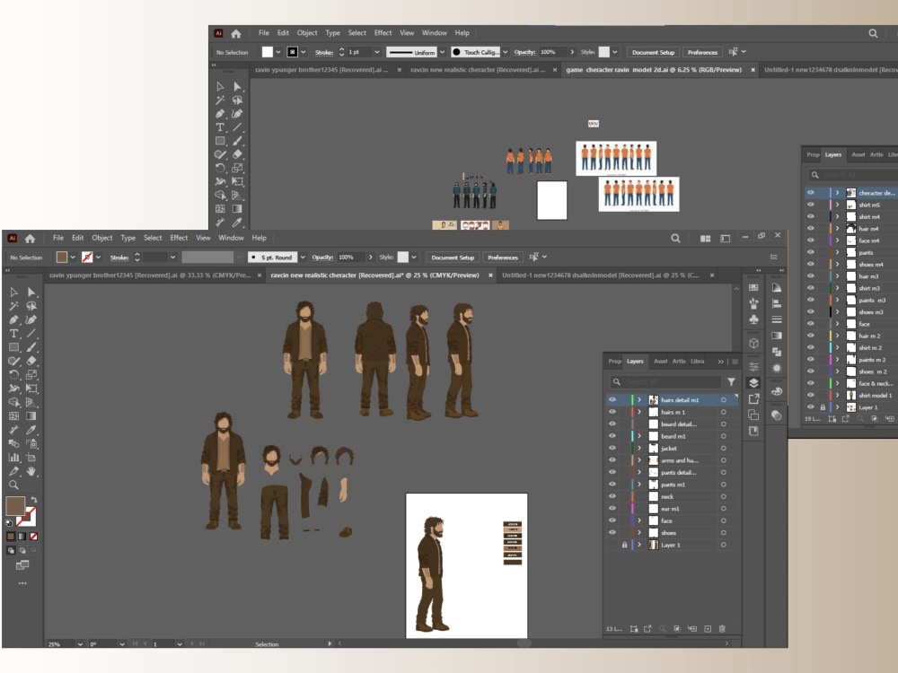Click Document Setup in back window

click(x=653, y=52)
